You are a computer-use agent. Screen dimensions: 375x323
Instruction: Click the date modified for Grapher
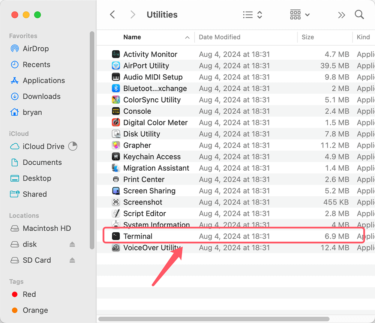[x=234, y=145]
